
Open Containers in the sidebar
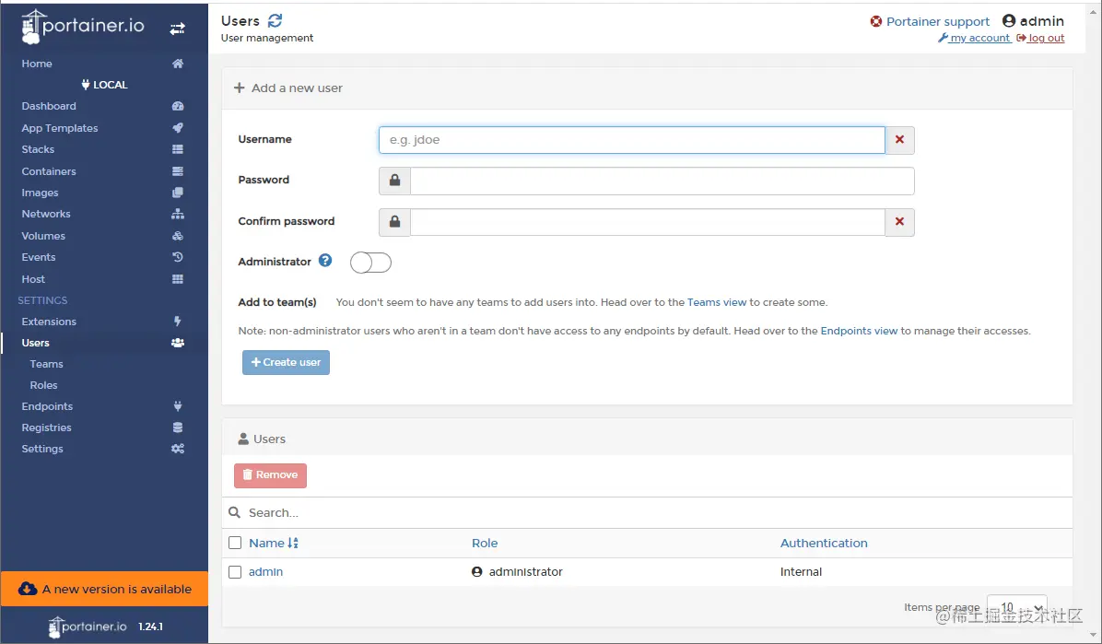49,171
